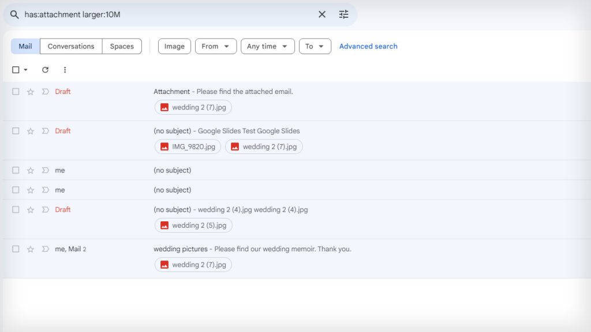Open the Spaces tab
The height and width of the screenshot is (332, 591).
pos(121,46)
